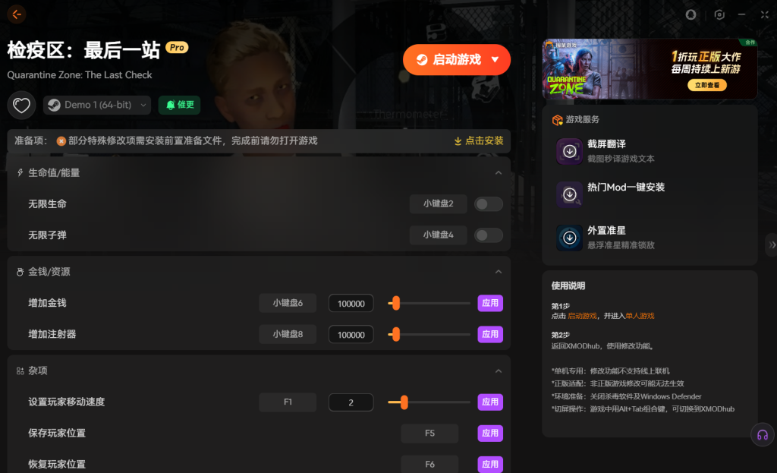Open the Demo 1 (64-bit) version dropdown
Image resolution: width=777 pixels, height=473 pixels.
pyautogui.click(x=97, y=105)
